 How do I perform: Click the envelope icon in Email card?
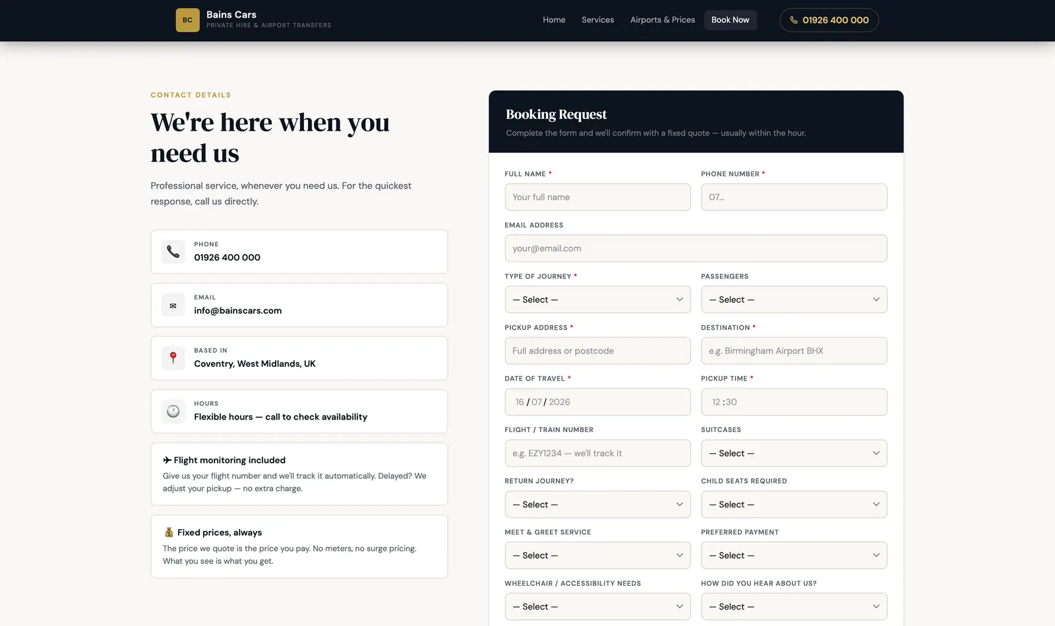click(173, 305)
